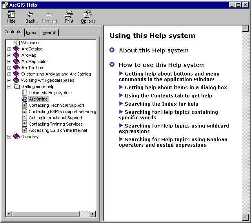Viewport: 251px width, 223px height.
Task: Click the Getting International Support page icon
Action: (x=25, y=118)
